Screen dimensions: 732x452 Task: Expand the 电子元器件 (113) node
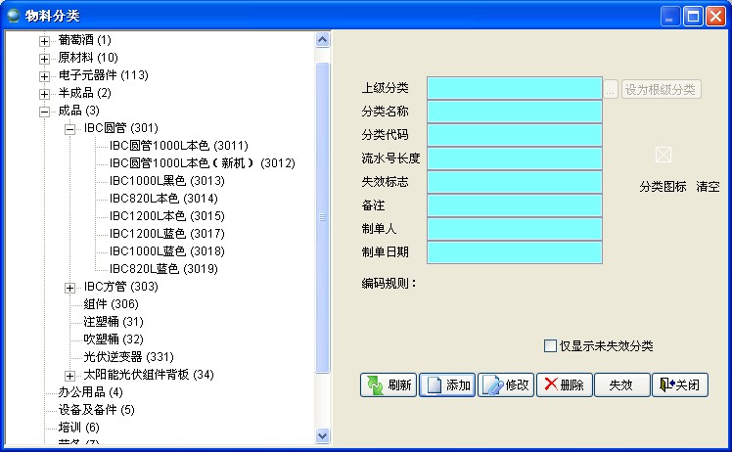pyautogui.click(x=44, y=75)
